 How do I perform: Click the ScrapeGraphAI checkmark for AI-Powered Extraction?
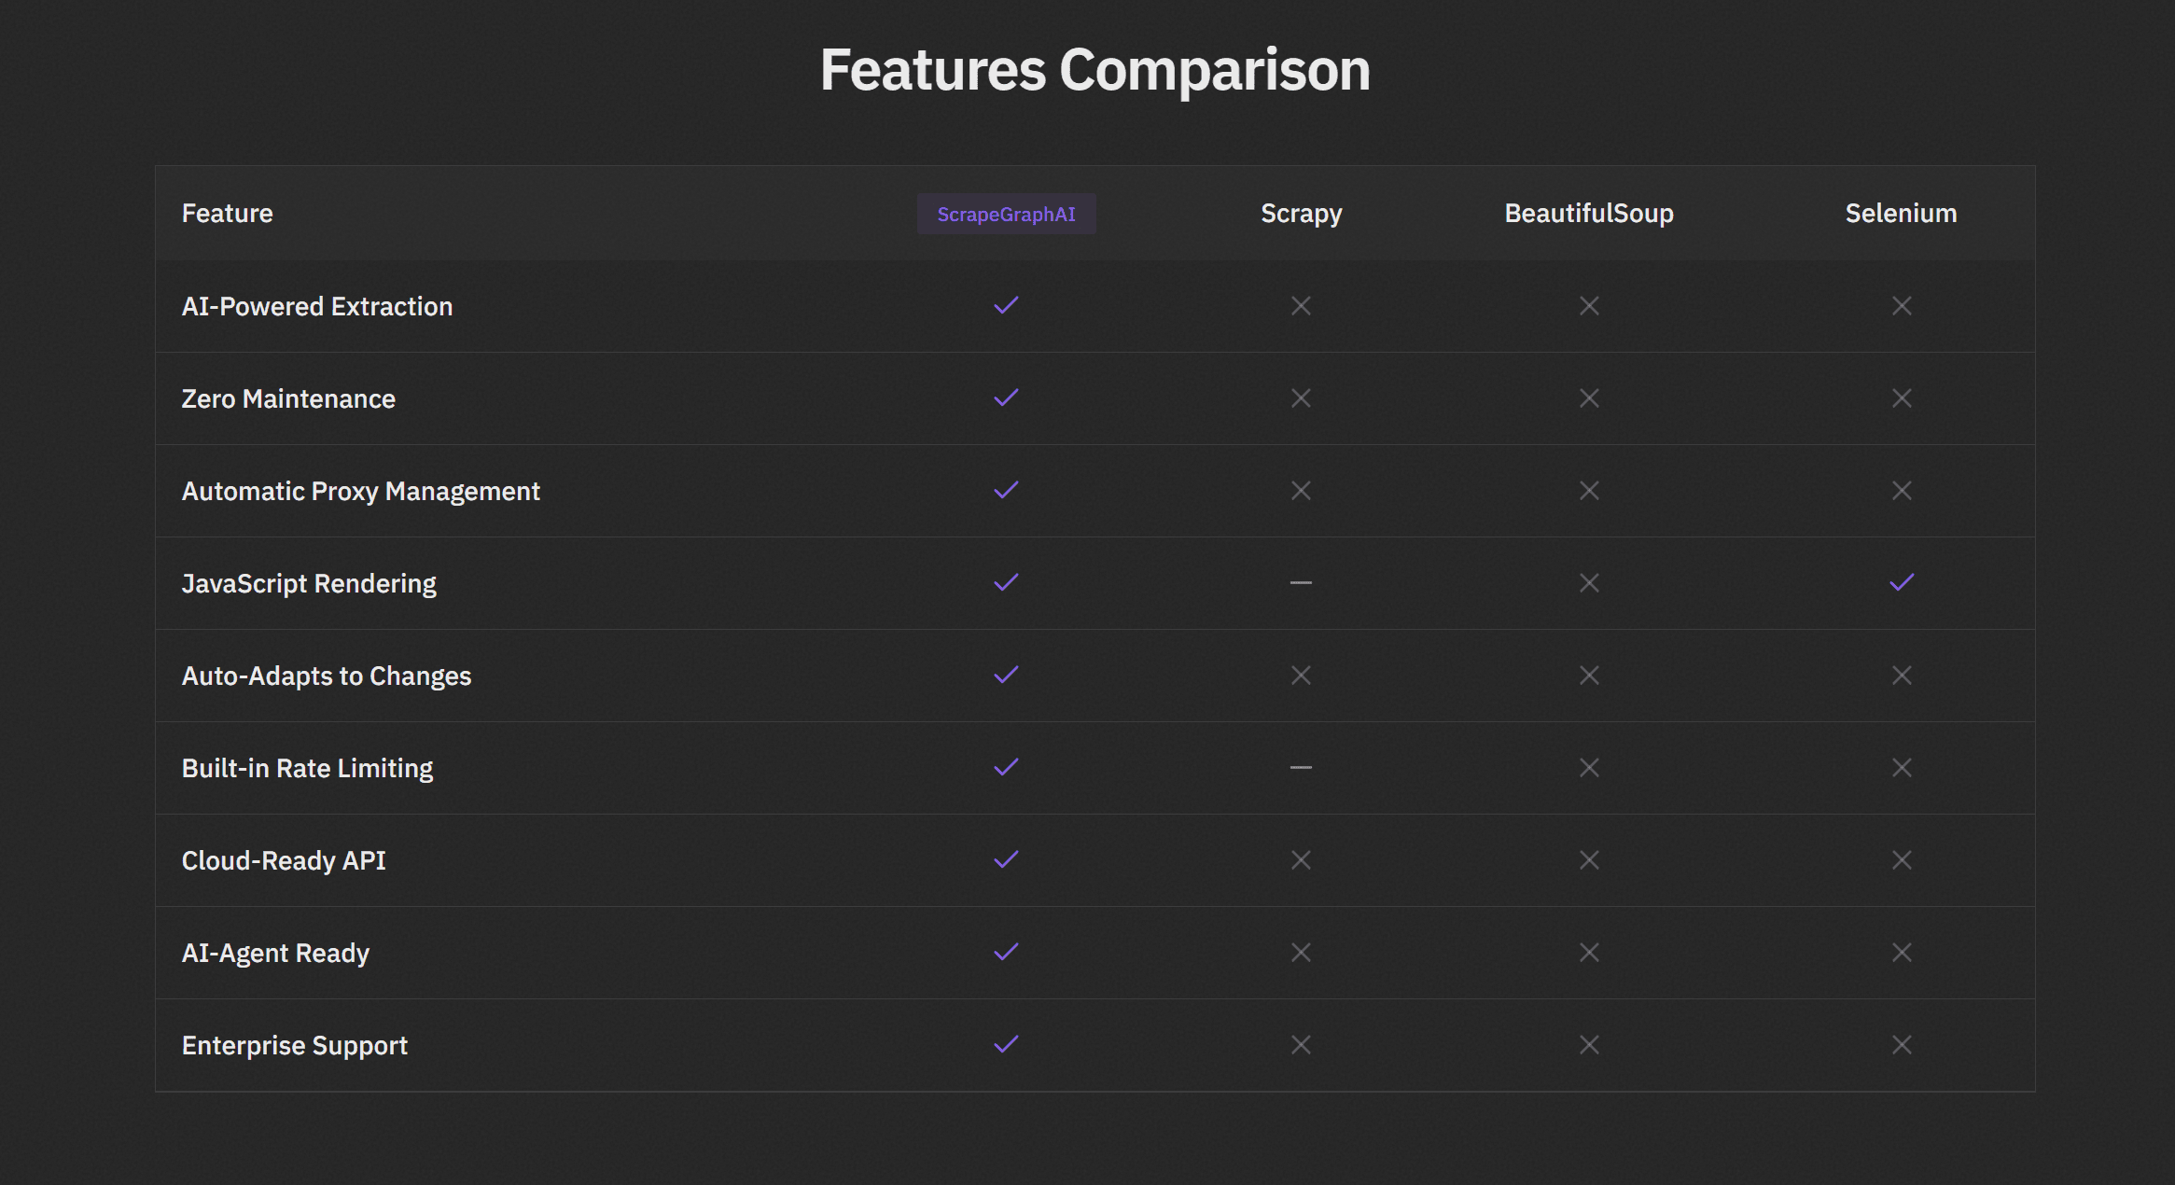[1006, 305]
